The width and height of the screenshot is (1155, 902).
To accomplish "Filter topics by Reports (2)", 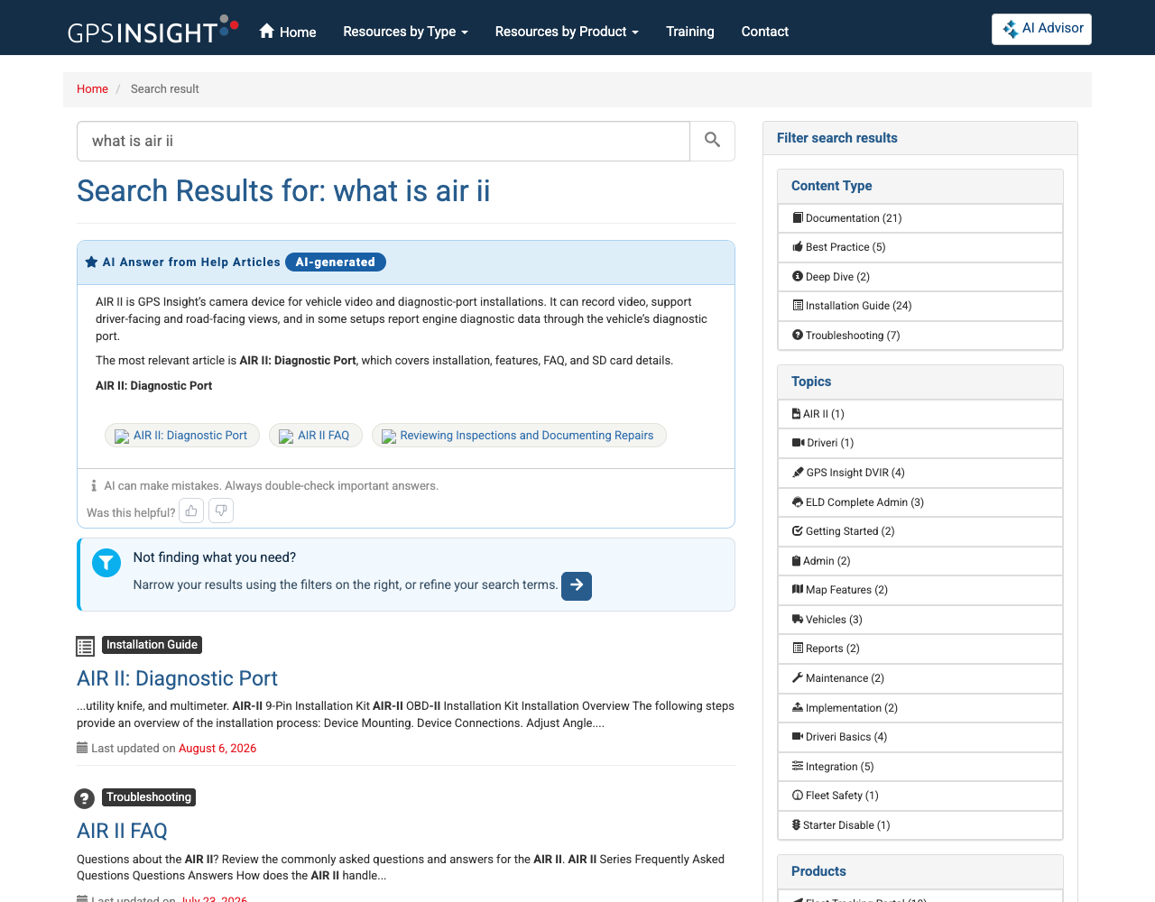I will click(920, 649).
